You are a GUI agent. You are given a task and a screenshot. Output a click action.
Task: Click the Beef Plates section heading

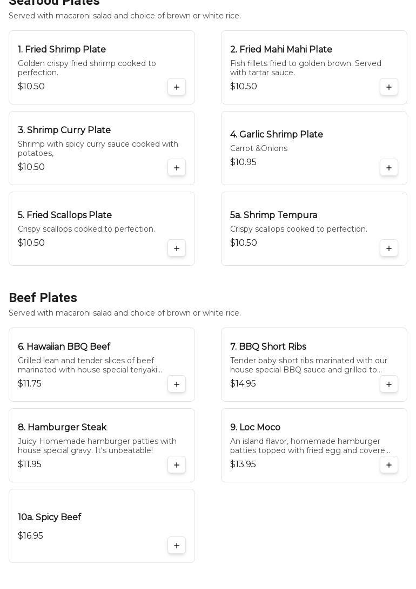click(43, 298)
